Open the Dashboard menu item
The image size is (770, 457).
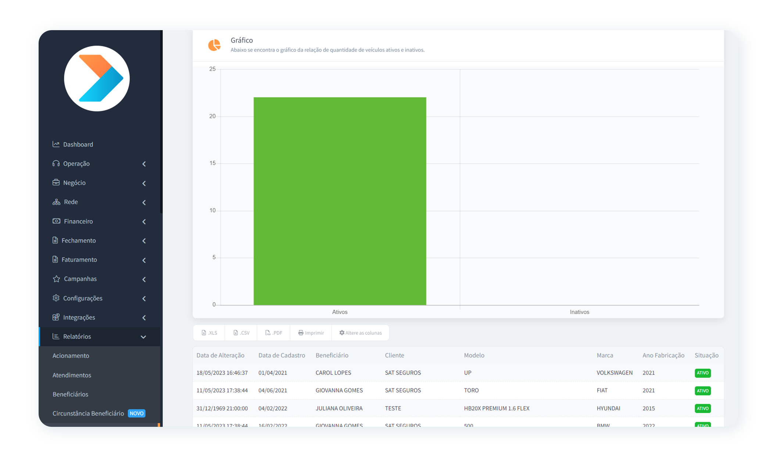[x=78, y=144]
